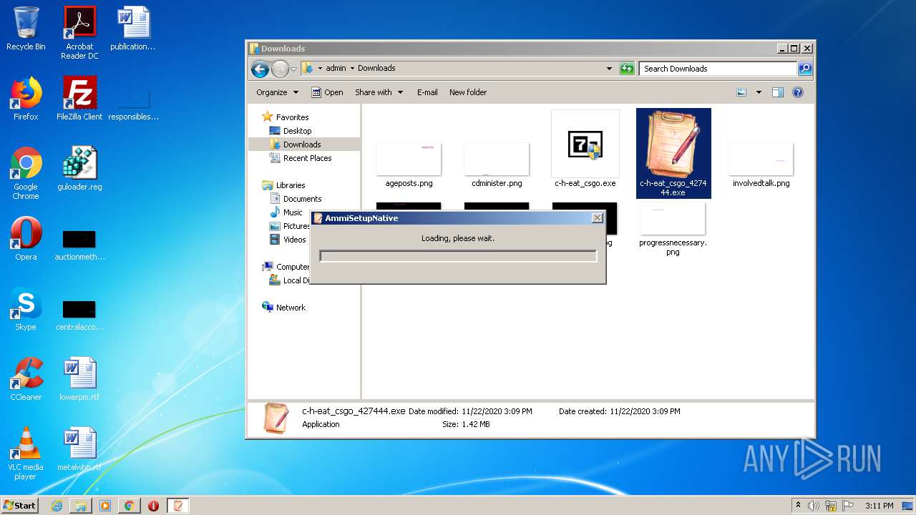Select lowerpm.rtf document on desktop
The image size is (916, 515).
[x=79, y=379]
